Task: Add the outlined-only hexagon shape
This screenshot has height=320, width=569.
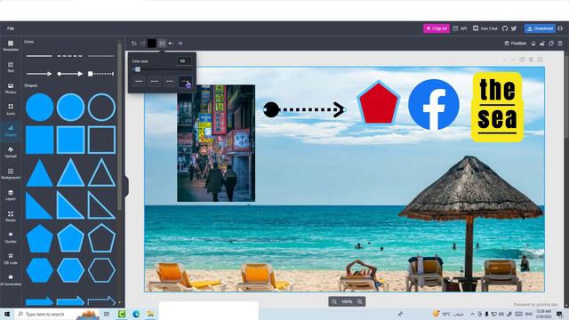Action: [x=101, y=270]
